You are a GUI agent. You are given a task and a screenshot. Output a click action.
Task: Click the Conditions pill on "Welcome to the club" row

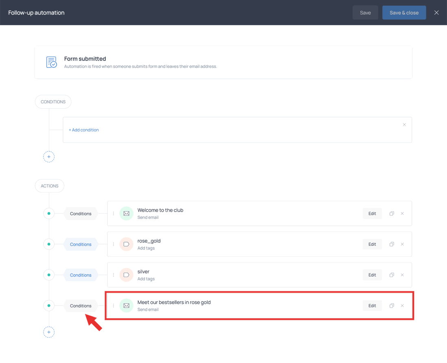pyautogui.click(x=81, y=213)
